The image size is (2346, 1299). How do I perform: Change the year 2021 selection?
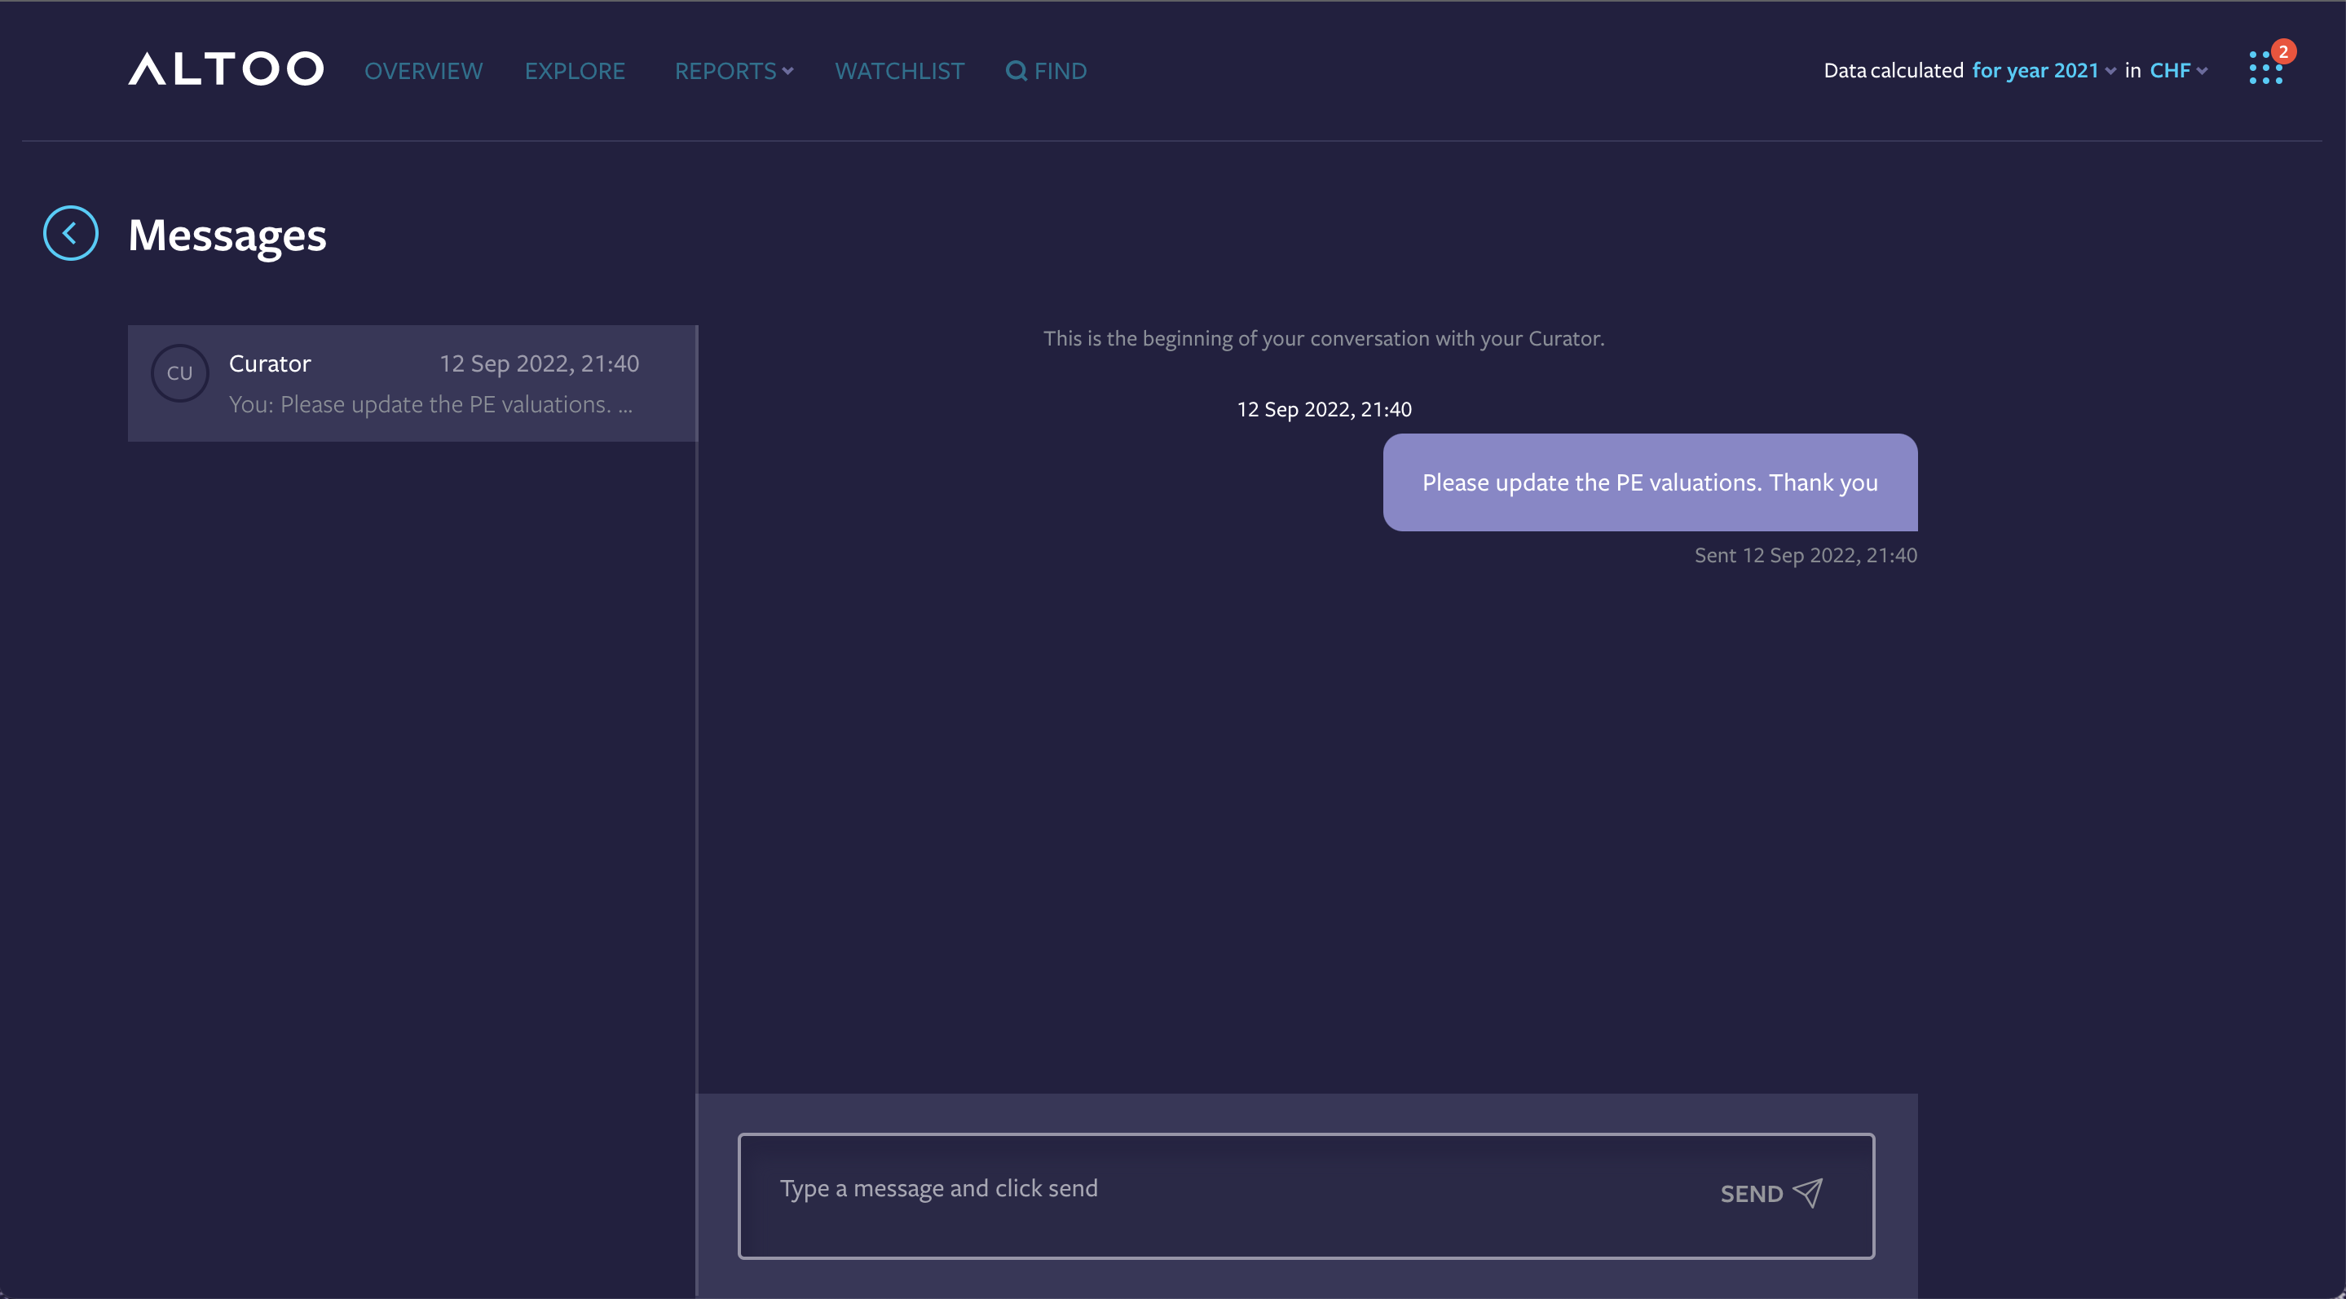tap(2044, 71)
